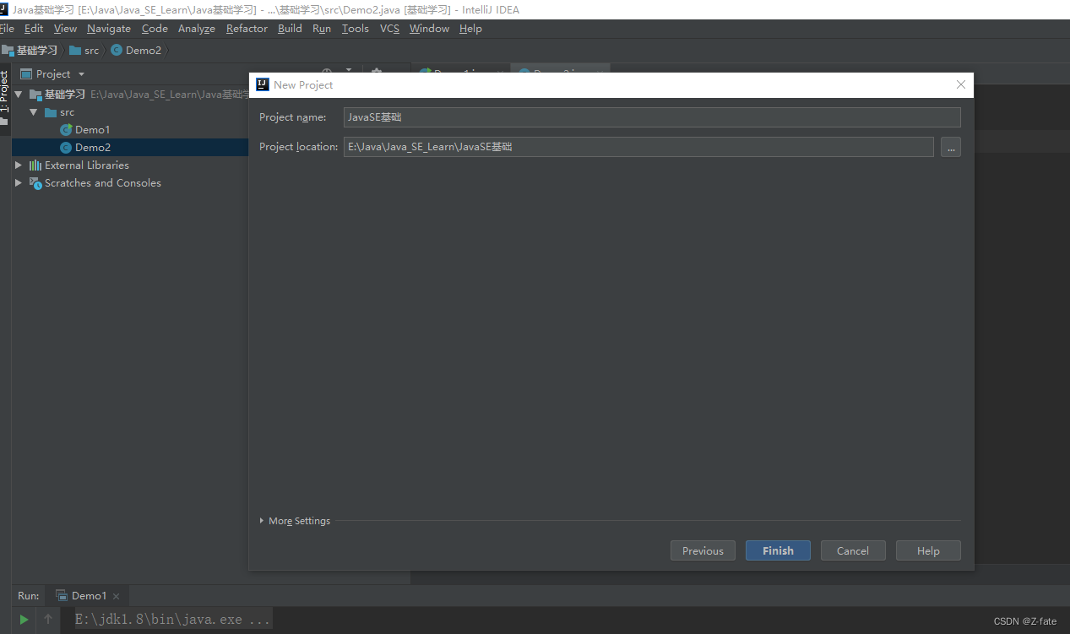The height and width of the screenshot is (634, 1070).
Task: Click the green Run arrow in Run panel
Action: coord(23,620)
